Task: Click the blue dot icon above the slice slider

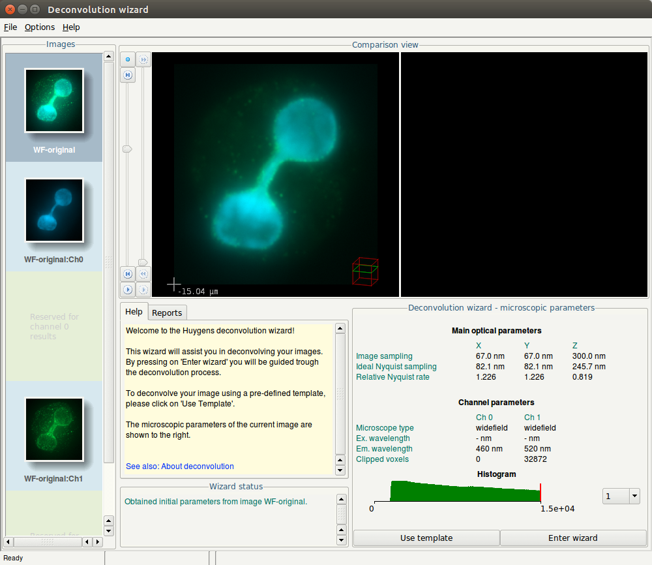Action: click(128, 59)
